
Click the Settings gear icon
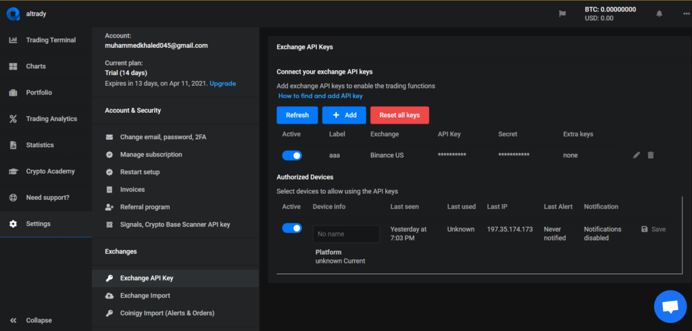pos(13,224)
